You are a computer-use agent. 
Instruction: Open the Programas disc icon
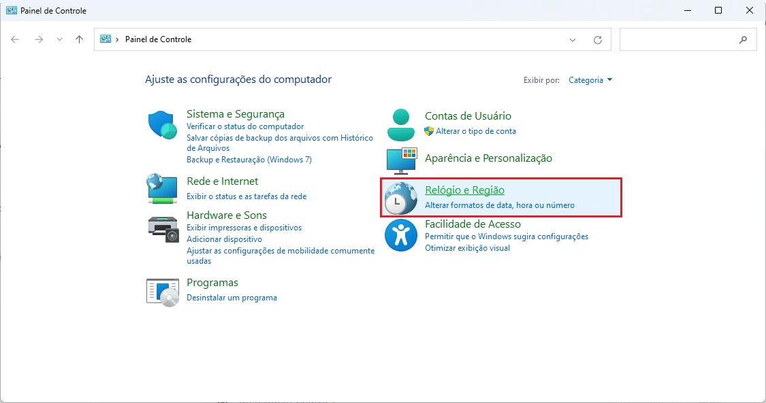pyautogui.click(x=163, y=292)
